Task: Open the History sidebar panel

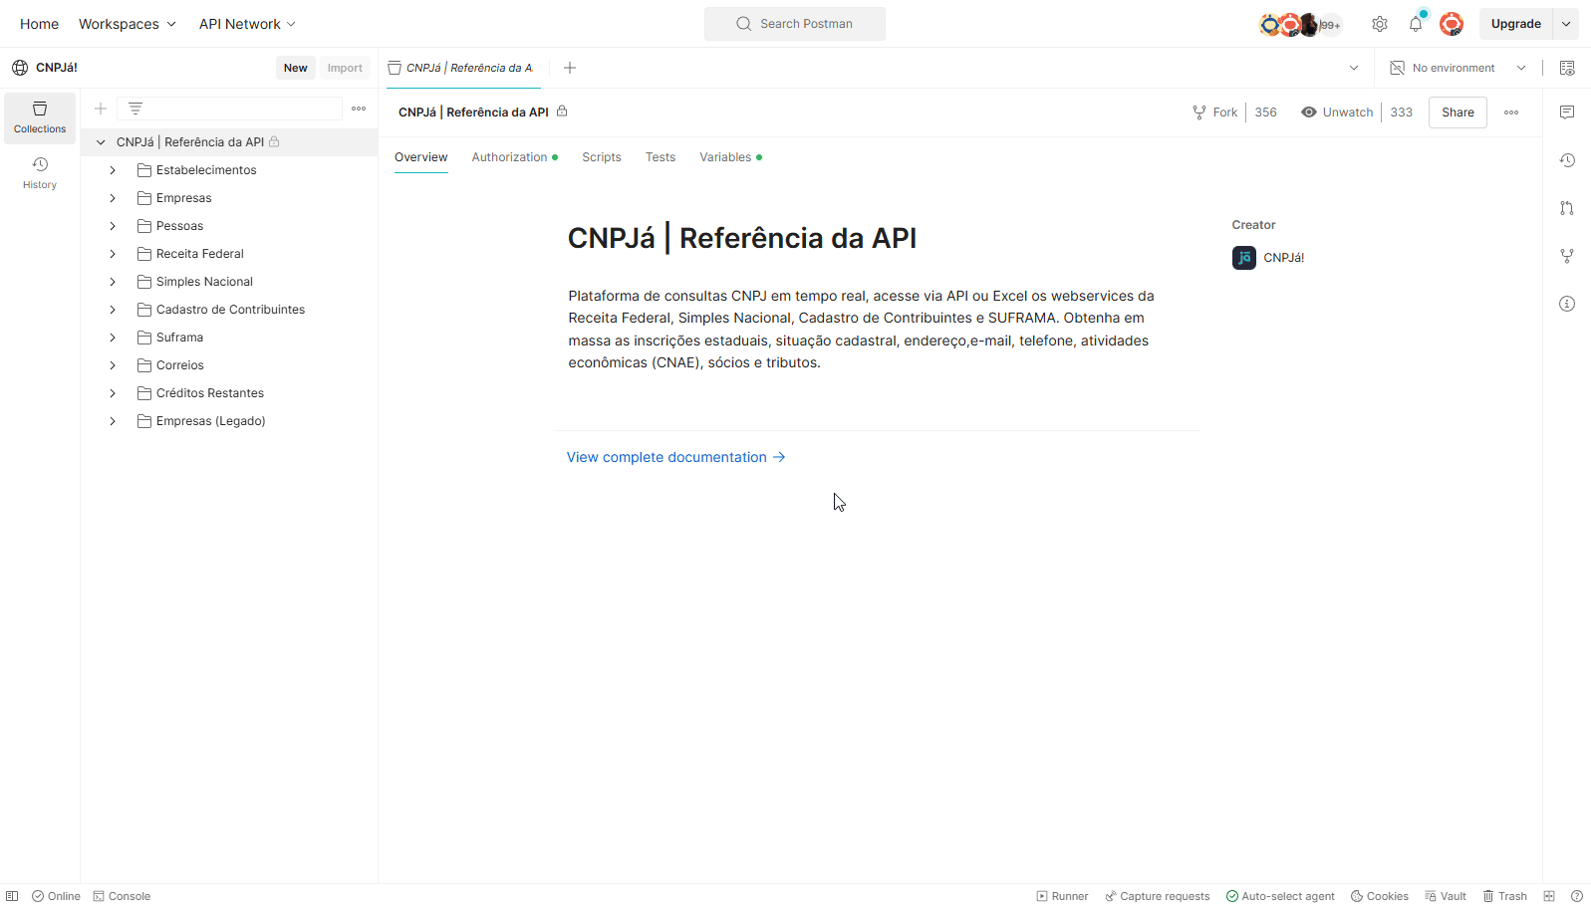Action: coord(40,172)
